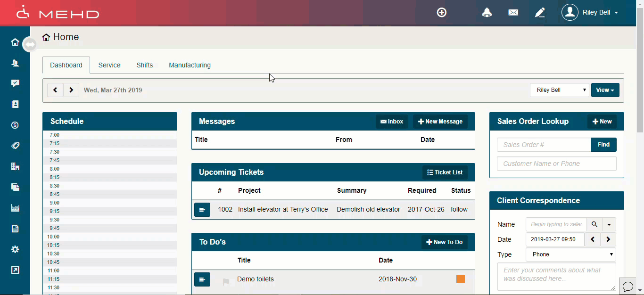Open the dollar-sign icon in the sidebar

[x=15, y=125]
